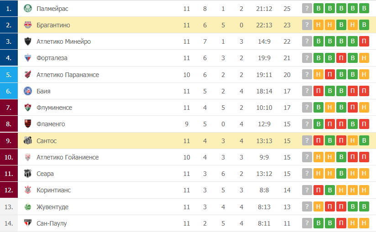Click the Брагантино team logo

(28, 25)
